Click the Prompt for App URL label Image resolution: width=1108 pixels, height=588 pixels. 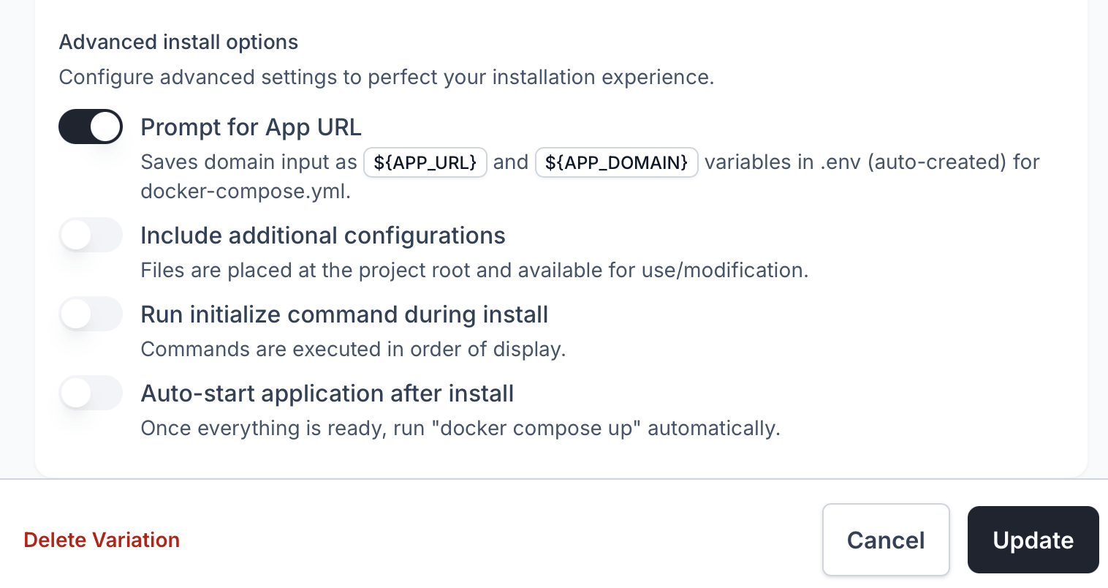pos(251,127)
